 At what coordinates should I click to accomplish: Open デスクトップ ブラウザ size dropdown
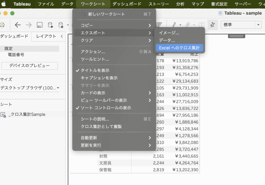[x=29, y=88]
